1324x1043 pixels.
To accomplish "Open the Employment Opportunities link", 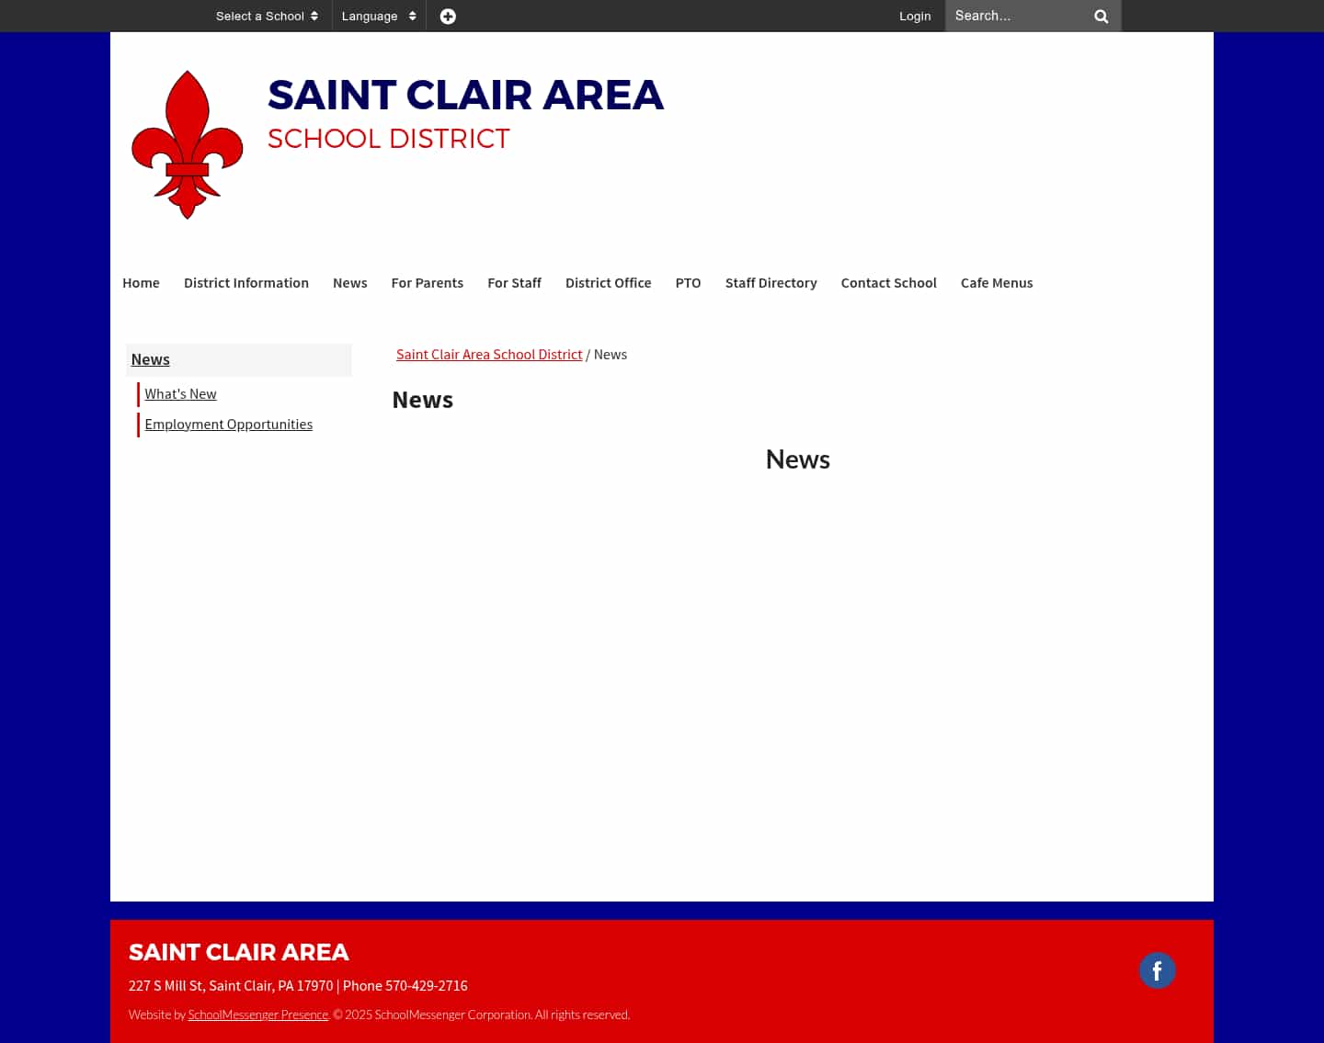I will point(228,424).
